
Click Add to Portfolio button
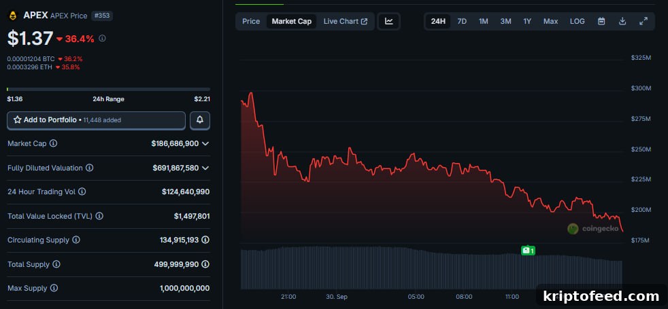pos(97,120)
